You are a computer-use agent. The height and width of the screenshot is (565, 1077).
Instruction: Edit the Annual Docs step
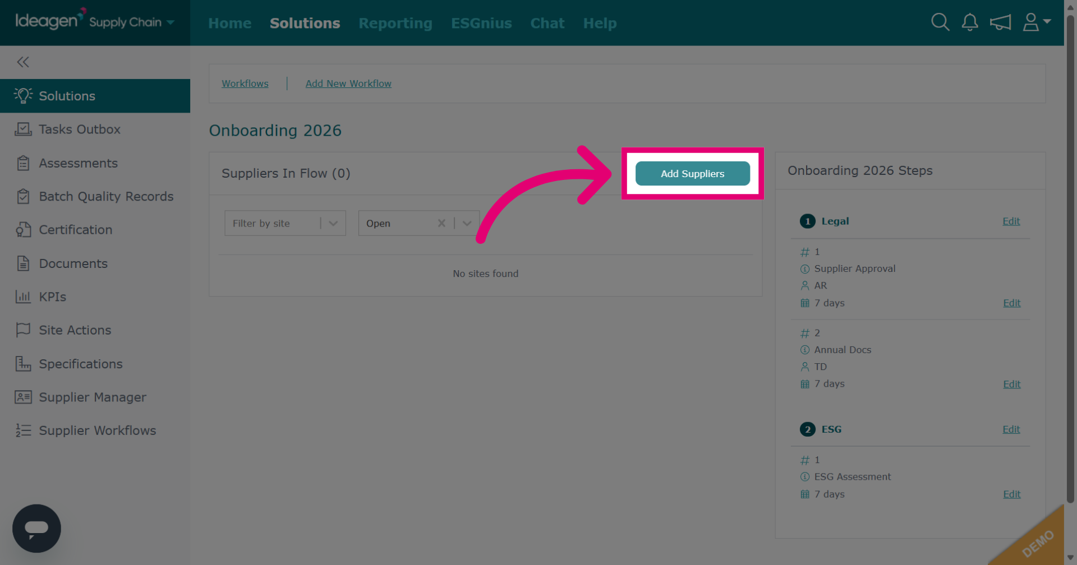click(1012, 385)
